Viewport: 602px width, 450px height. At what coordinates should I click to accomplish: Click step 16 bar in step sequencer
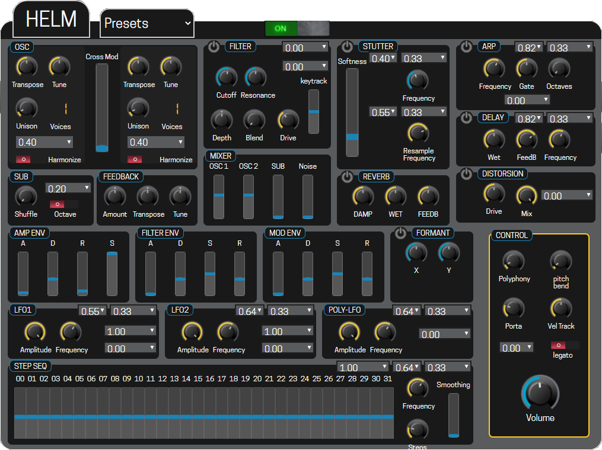tap(210, 413)
